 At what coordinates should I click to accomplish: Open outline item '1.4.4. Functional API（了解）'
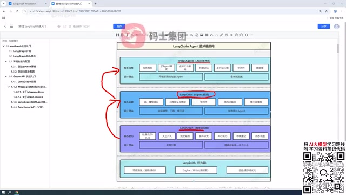click(x=27, y=107)
